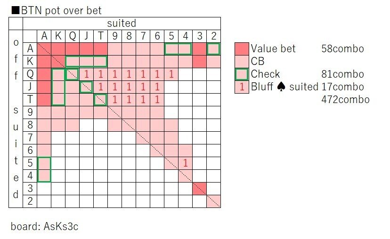This screenshot has height=239, width=390.
Task: Click the suited header label
Action: [x=122, y=24]
